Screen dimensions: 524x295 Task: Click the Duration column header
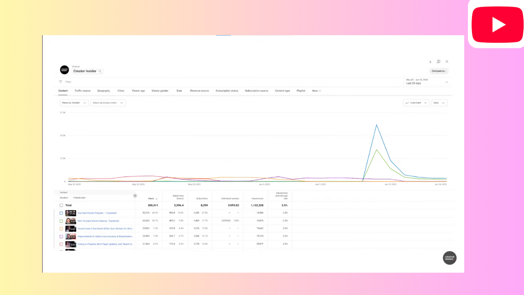pos(64,197)
